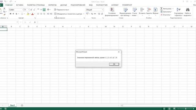Close the Microsoft Excel message dialog

[x=119, y=52]
